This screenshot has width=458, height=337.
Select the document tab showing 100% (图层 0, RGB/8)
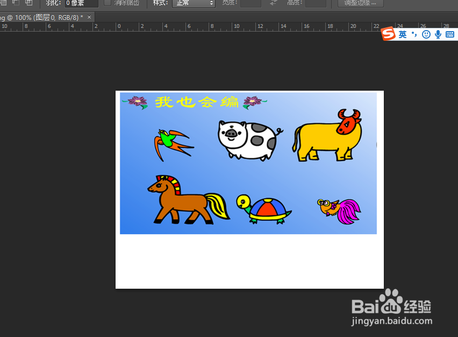pyautogui.click(x=42, y=18)
